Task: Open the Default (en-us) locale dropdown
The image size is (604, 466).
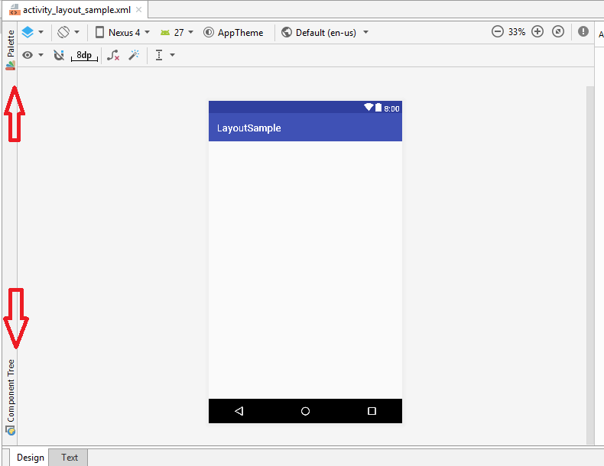Action: coord(325,33)
